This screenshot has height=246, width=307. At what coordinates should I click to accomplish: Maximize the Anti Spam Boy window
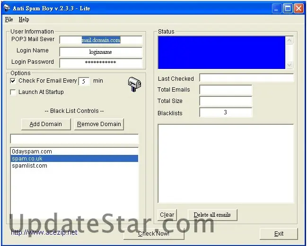click(288, 8)
